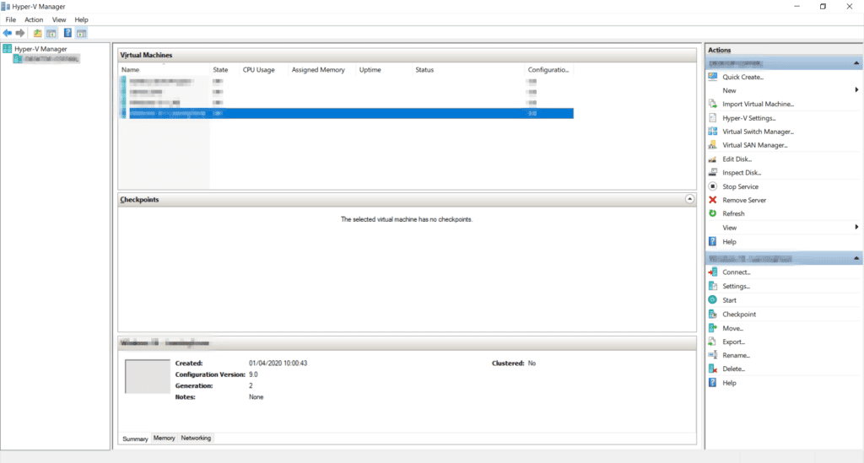
Task: Click created date 01/04/2020 10:00:43
Action: [278, 363]
